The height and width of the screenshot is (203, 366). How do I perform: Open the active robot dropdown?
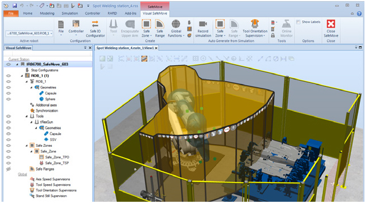(29, 33)
